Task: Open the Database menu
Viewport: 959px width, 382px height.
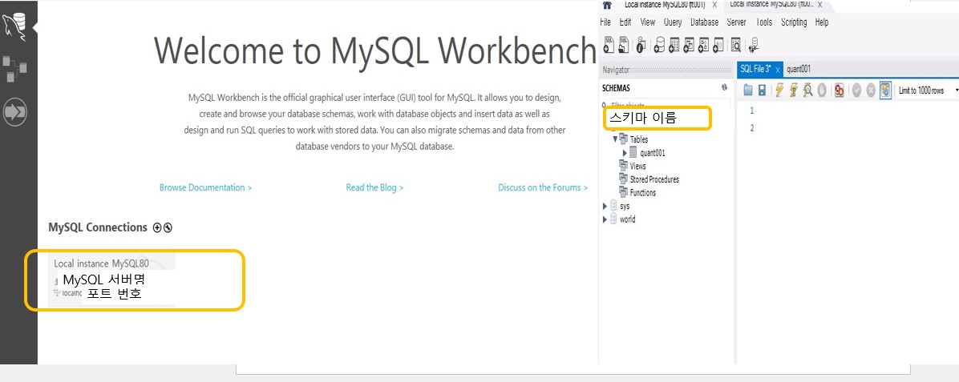Action: pos(705,22)
